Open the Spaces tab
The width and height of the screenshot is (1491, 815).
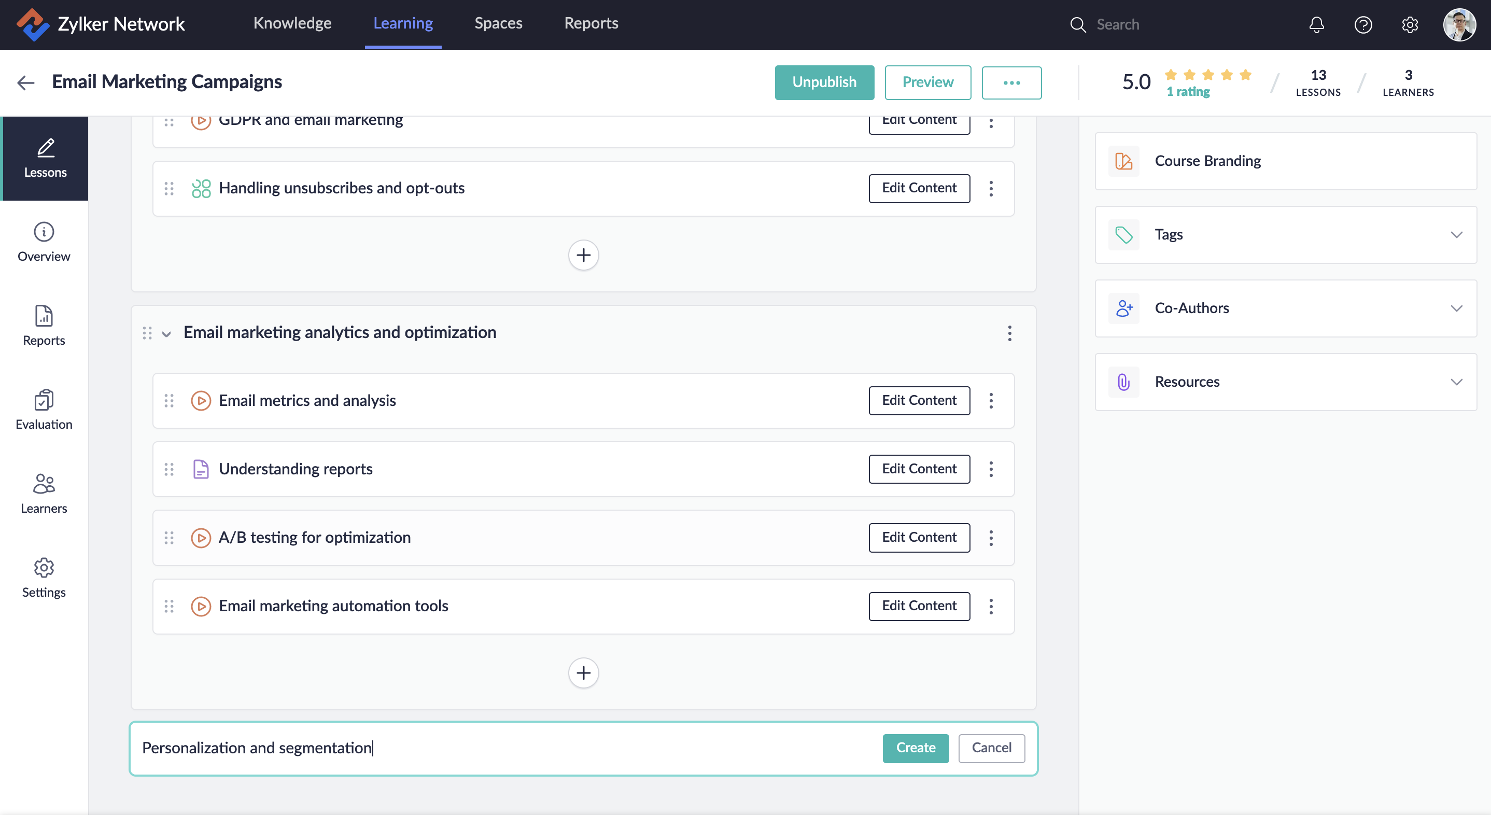498,23
